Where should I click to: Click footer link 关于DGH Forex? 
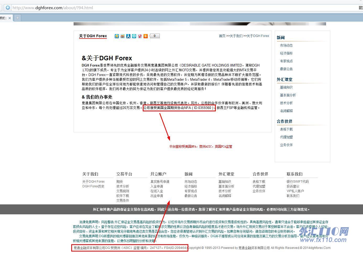[x=93, y=182]
